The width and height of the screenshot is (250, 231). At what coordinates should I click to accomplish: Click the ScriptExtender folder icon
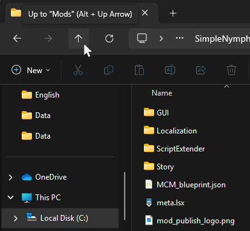point(149,148)
